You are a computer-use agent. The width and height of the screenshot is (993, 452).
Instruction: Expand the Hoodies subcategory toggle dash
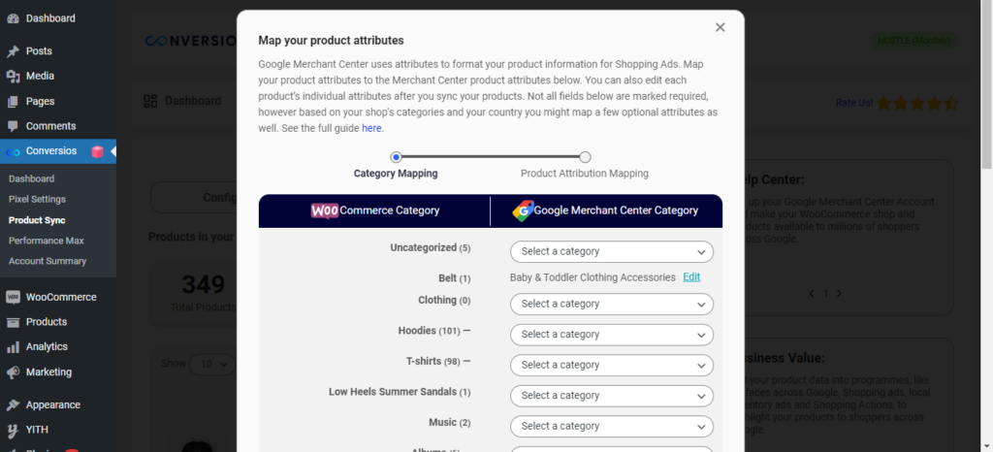(x=466, y=331)
